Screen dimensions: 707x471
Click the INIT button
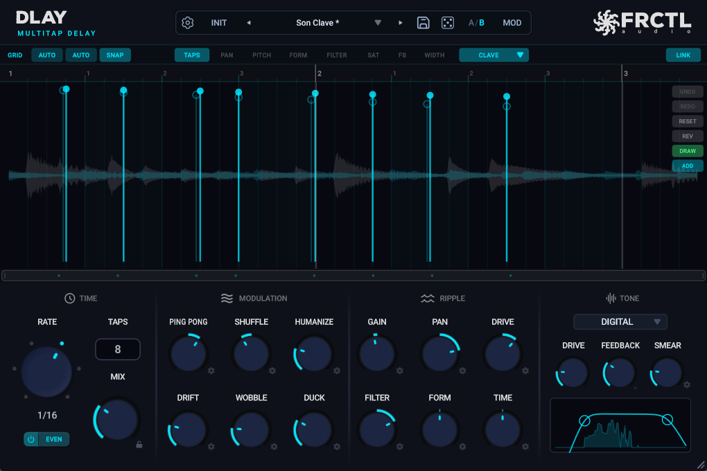point(218,23)
